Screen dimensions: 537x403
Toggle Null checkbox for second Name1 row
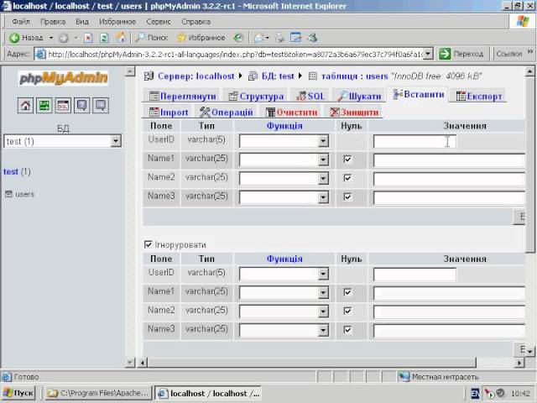tap(347, 292)
